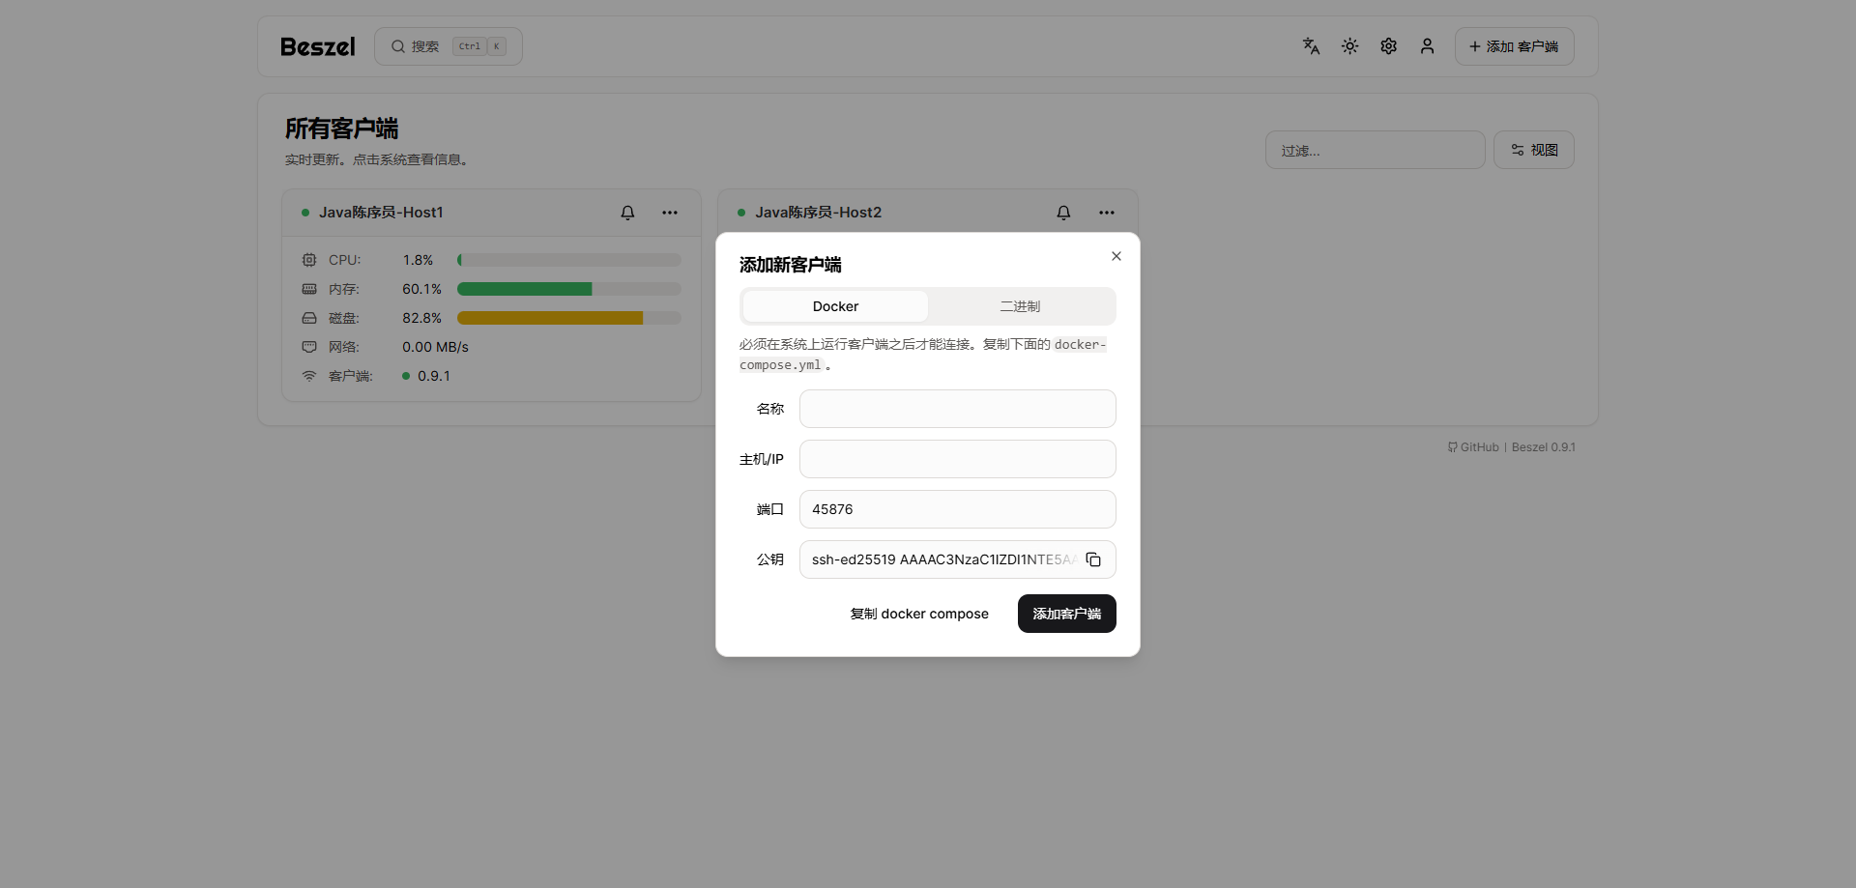Open the 视图 view options dropdown
This screenshot has height=888, width=1856.
click(x=1533, y=150)
